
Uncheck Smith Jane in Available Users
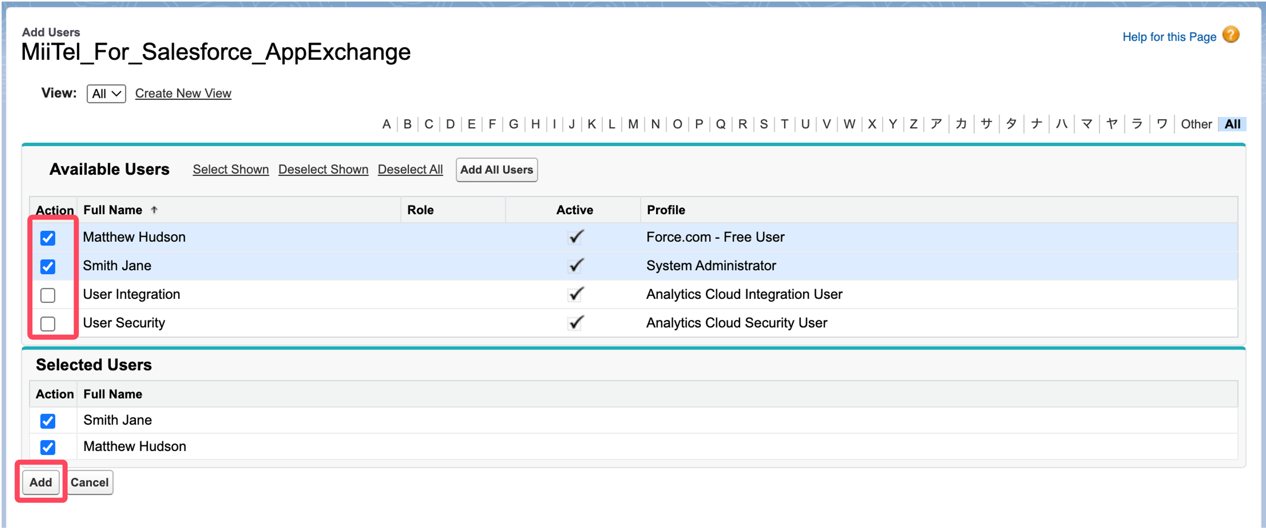47,266
